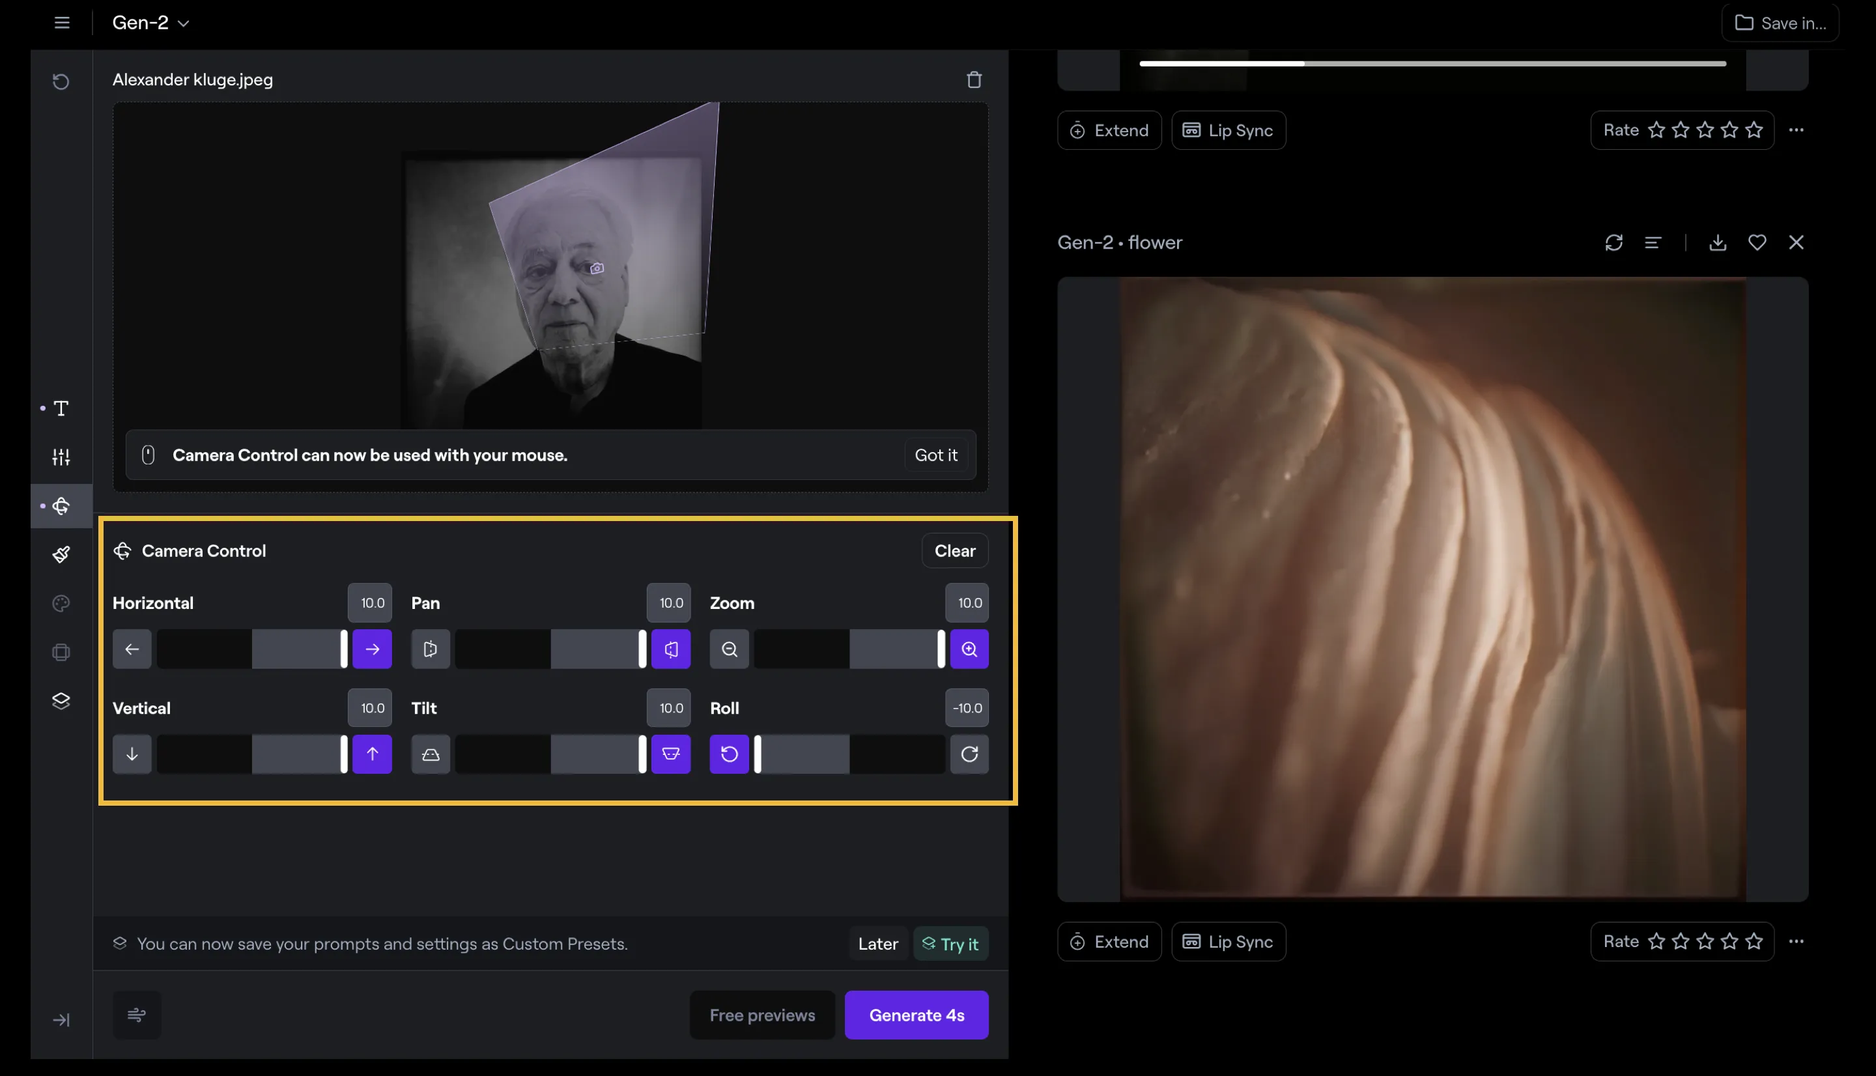
Task: Show flower generation settings list icon
Action: click(1653, 243)
